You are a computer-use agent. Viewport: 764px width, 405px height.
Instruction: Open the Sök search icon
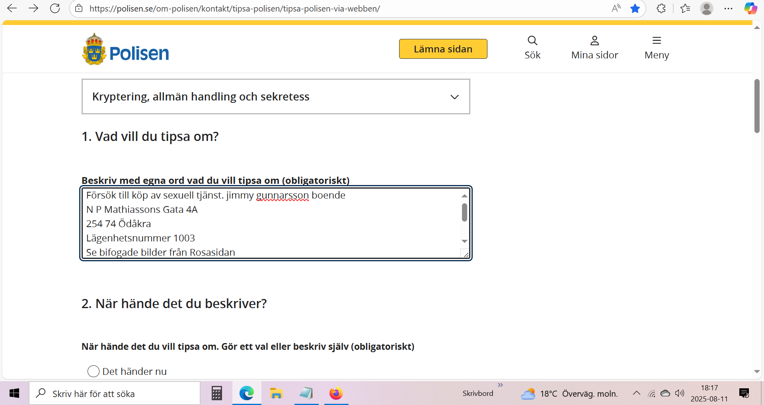(x=532, y=47)
